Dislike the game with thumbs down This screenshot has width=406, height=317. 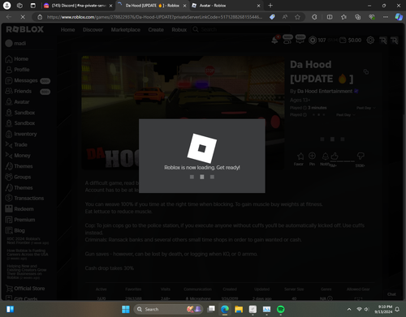coord(361,156)
